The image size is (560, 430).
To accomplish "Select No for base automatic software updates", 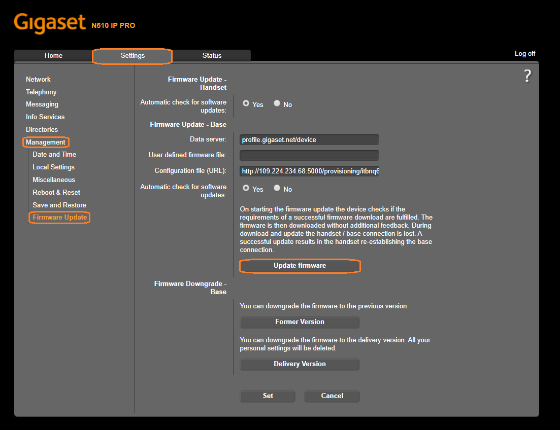I will (x=277, y=188).
